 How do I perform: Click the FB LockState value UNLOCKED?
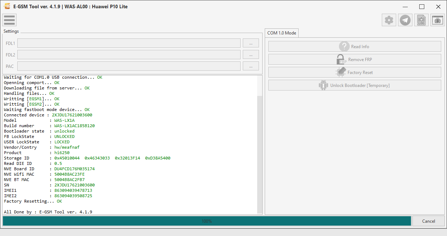pyautogui.click(x=64, y=136)
